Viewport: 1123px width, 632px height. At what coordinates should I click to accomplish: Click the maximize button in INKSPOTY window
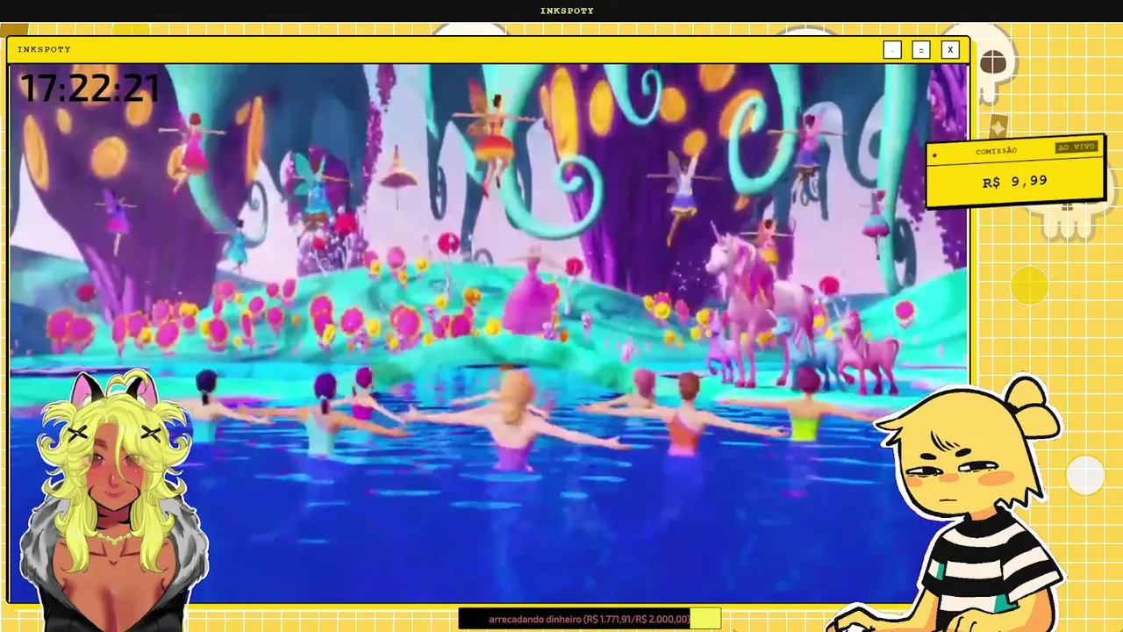pos(920,50)
